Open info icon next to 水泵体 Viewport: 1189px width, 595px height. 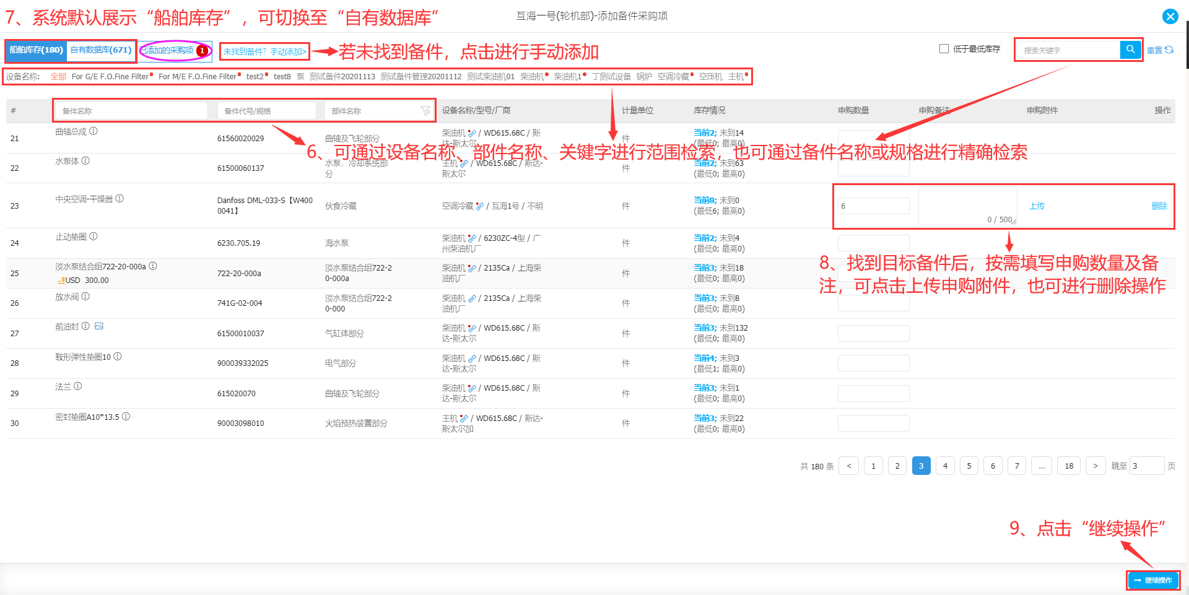click(x=85, y=161)
